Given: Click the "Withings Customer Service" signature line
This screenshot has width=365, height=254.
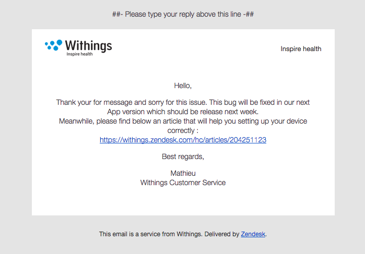Looking at the screenshot, I should pyautogui.click(x=183, y=183).
